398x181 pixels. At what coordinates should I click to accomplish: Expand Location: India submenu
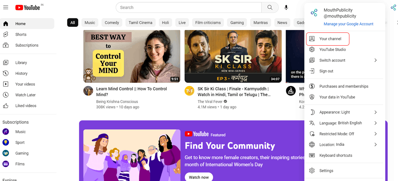[x=345, y=145]
